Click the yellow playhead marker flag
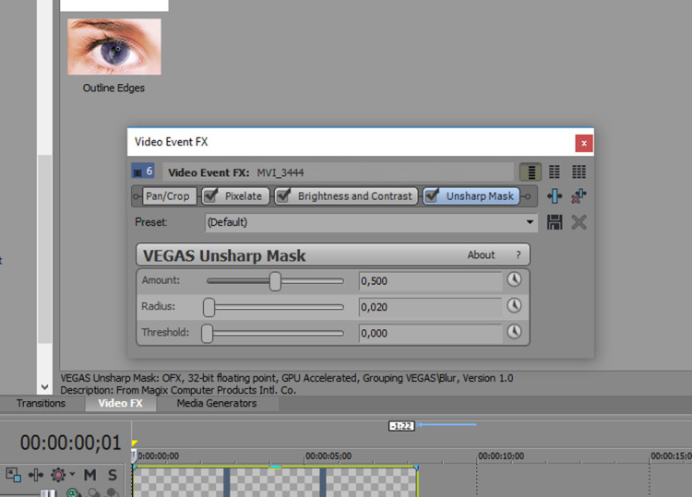The image size is (692, 497). click(135, 443)
